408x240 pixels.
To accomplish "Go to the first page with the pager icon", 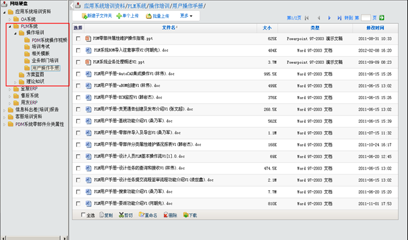I will (307, 18).
